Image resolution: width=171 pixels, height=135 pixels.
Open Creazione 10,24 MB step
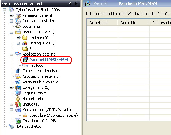click(39, 121)
